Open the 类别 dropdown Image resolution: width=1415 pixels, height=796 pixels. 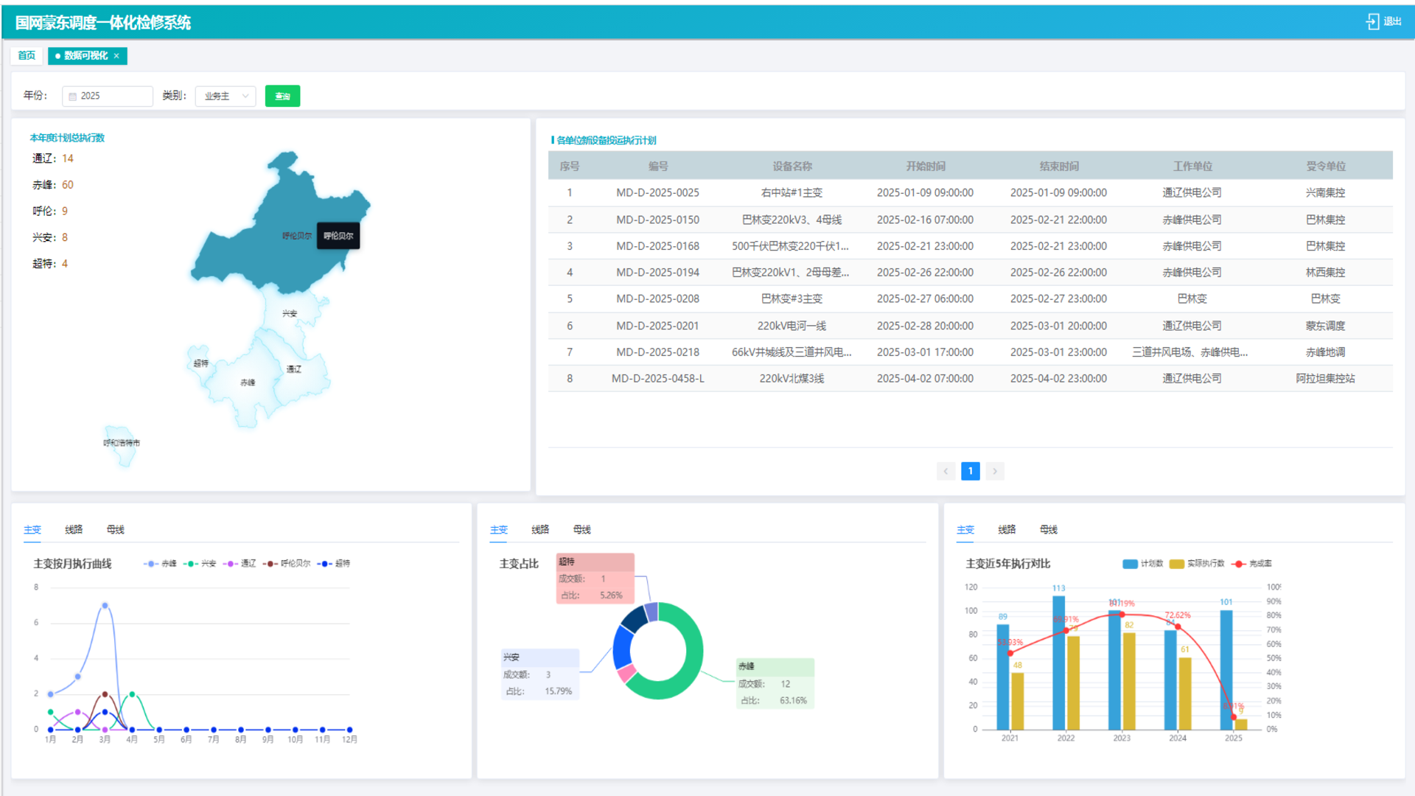[x=226, y=97]
